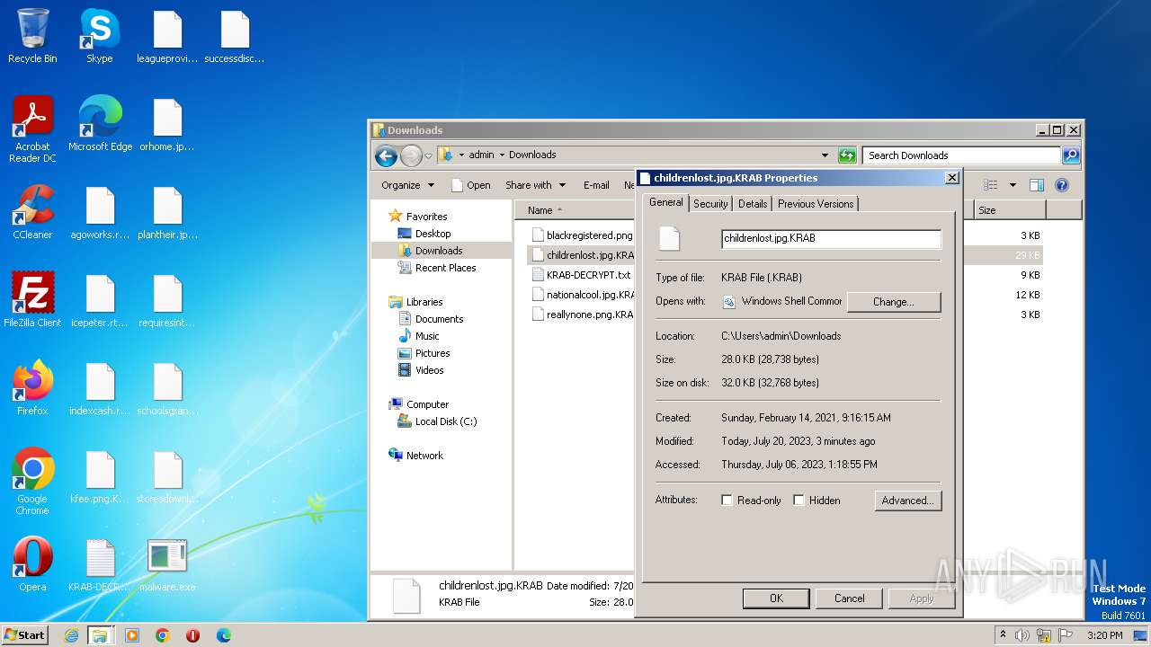The image size is (1151, 647).
Task: Click the Change... button
Action: pyautogui.click(x=894, y=302)
